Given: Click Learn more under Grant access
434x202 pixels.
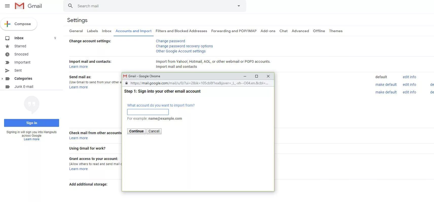Looking at the screenshot, I should (78, 169).
